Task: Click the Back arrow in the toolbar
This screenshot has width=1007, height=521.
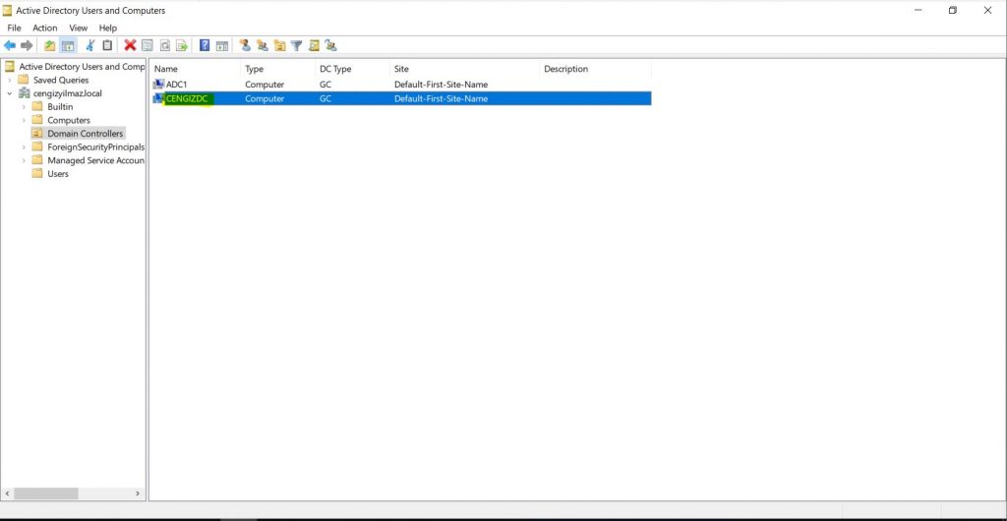Action: (10, 45)
